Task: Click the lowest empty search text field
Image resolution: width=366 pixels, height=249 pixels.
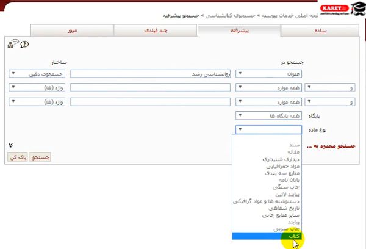Action: pyautogui.click(x=150, y=102)
